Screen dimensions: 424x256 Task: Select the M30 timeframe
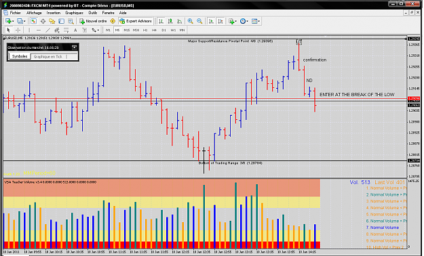(x=136, y=30)
